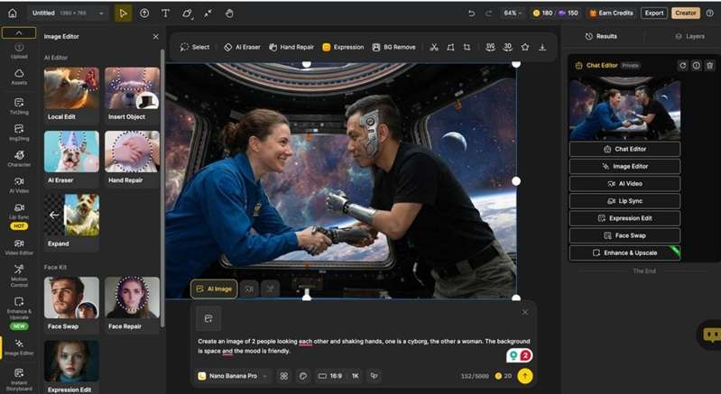The width and height of the screenshot is (721, 394).
Task: Switch to third mode icon beside AI Image
Action: 271,289
